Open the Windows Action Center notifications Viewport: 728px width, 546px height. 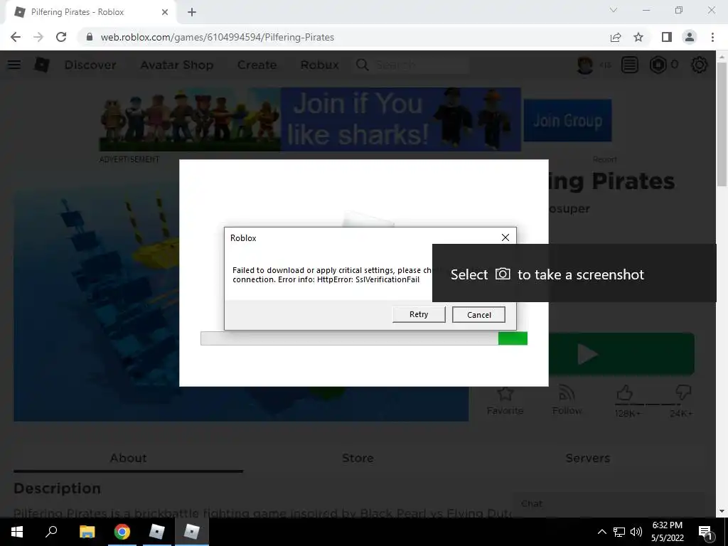pyautogui.click(x=705, y=532)
